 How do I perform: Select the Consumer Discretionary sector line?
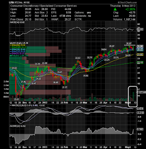pos(43,6)
